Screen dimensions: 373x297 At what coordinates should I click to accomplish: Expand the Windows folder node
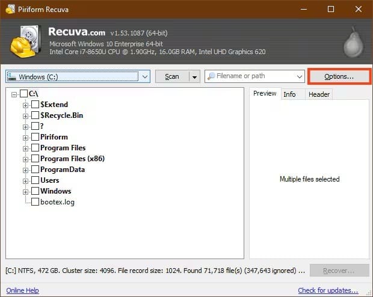[x=25, y=192]
